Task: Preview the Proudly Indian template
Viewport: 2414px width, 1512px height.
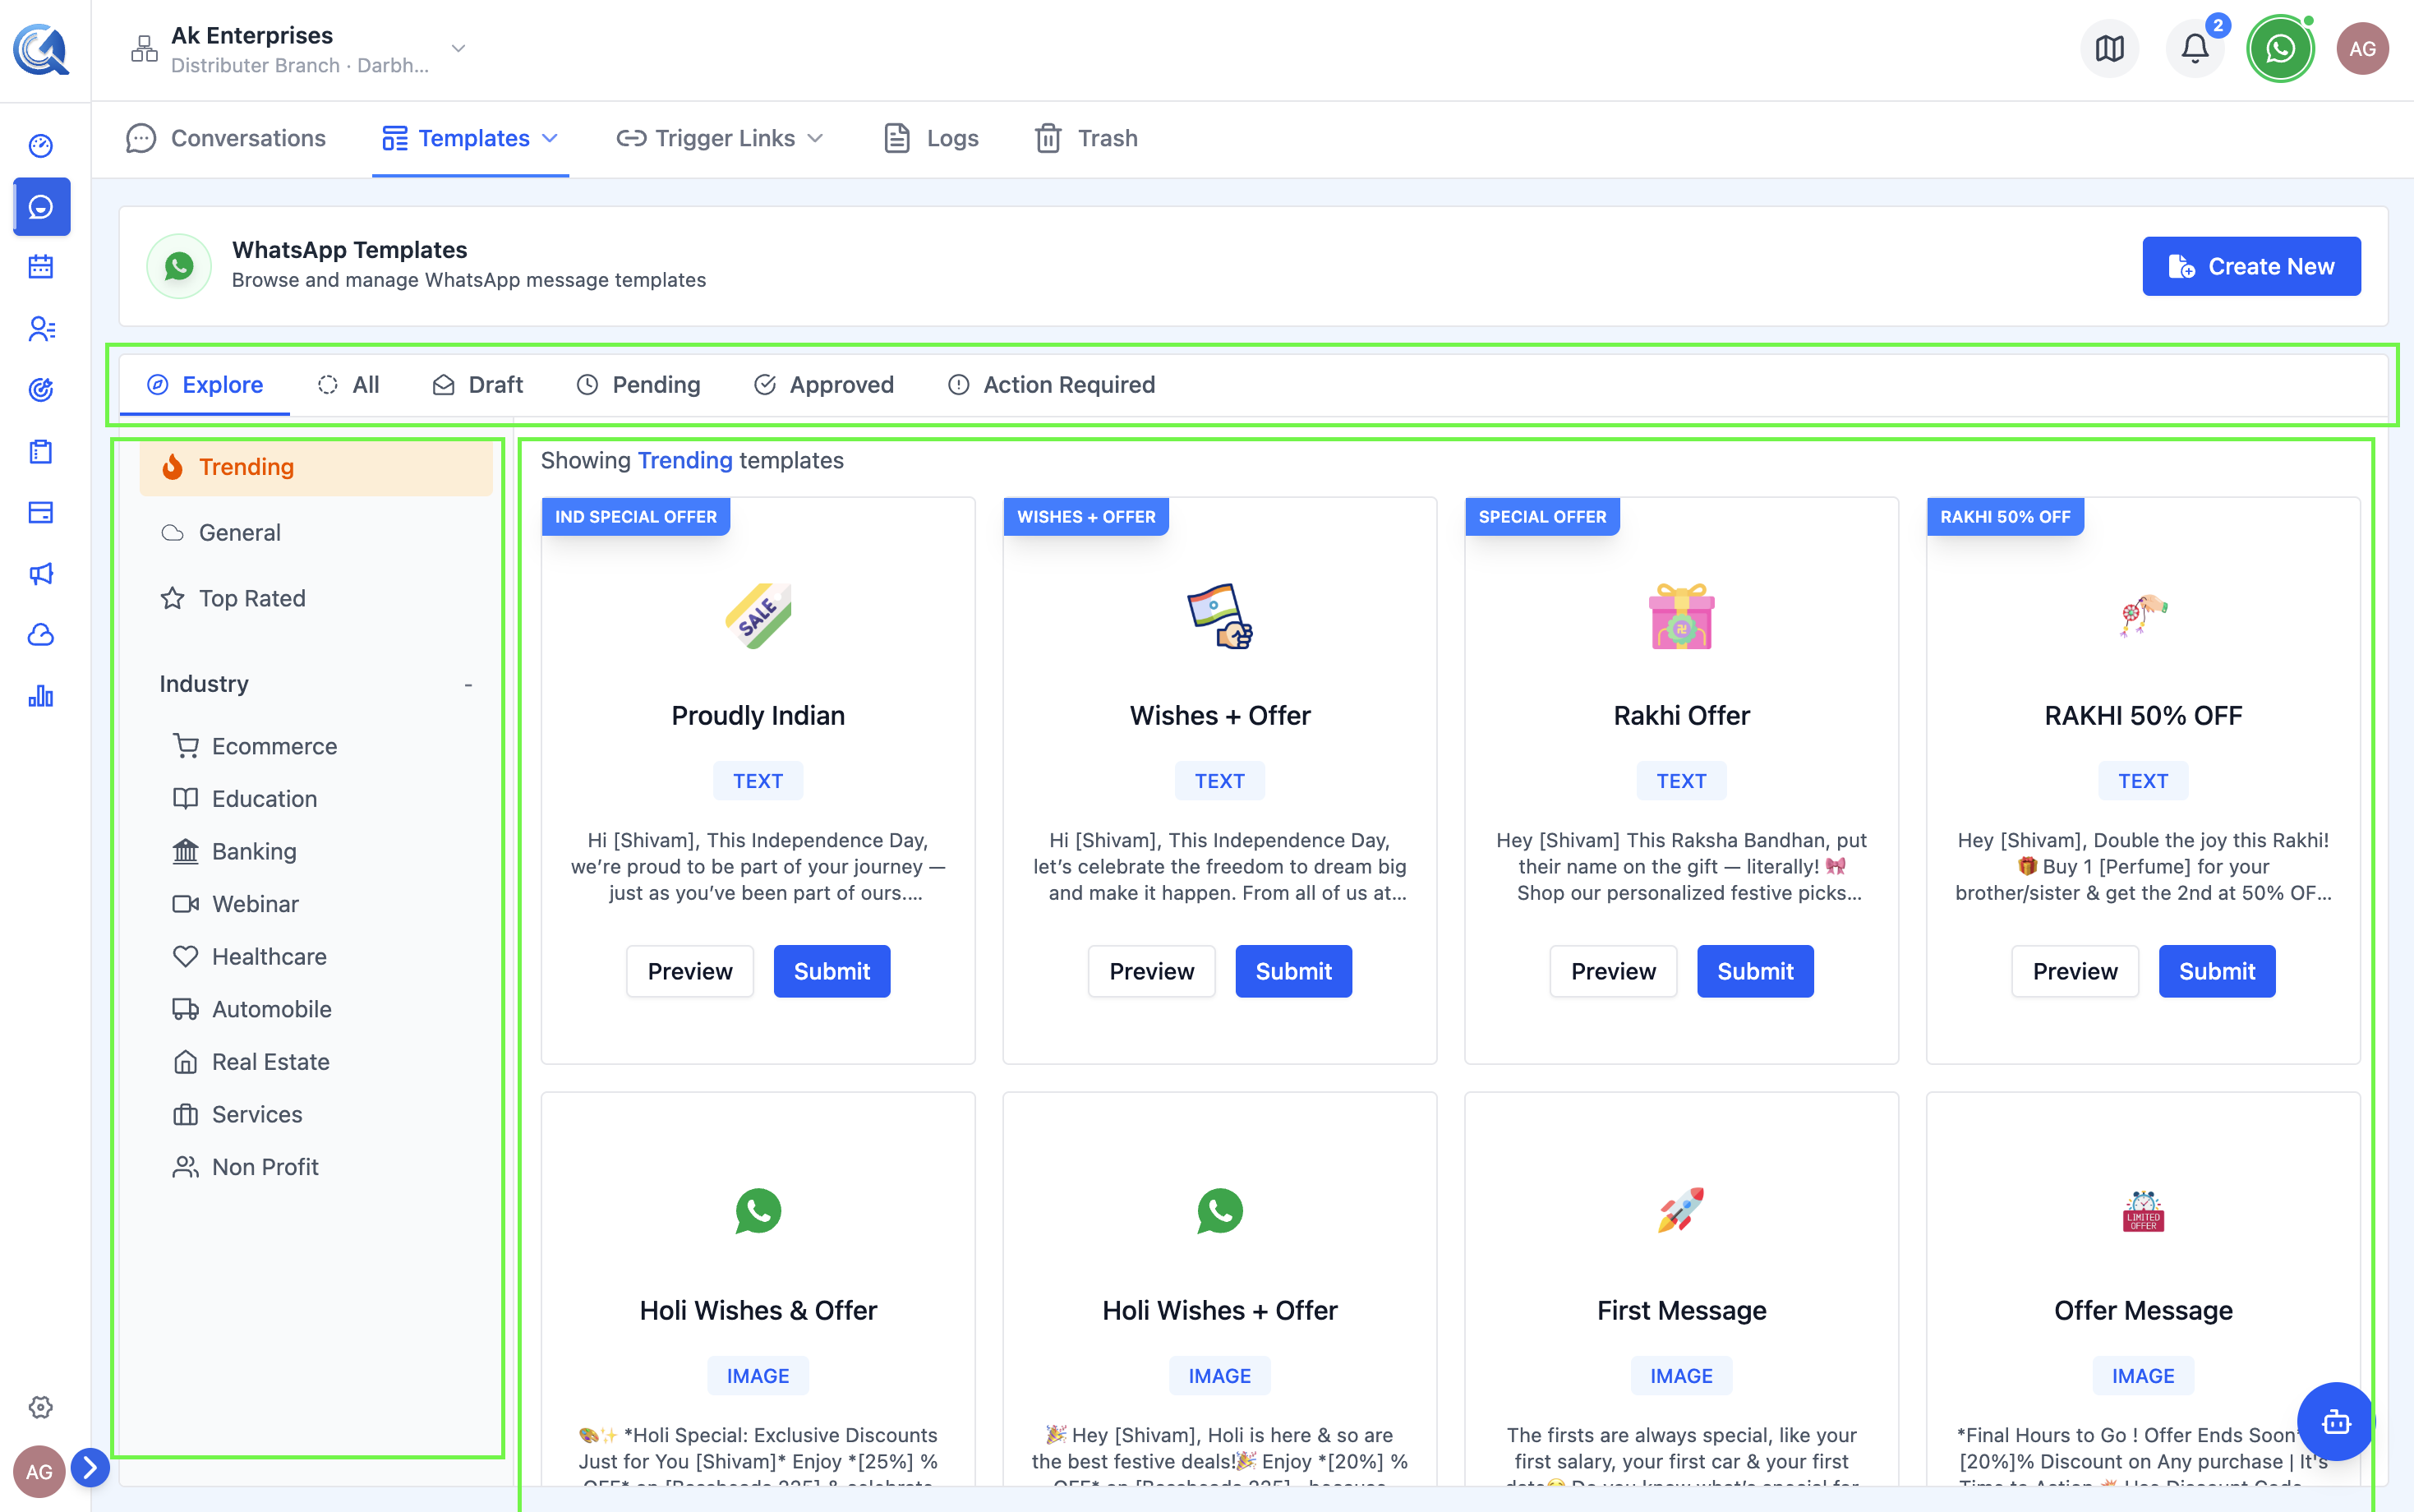Action: 689,971
